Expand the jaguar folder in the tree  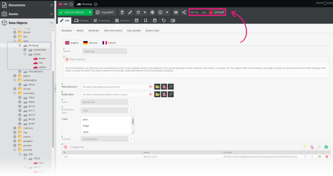pos(15,75)
